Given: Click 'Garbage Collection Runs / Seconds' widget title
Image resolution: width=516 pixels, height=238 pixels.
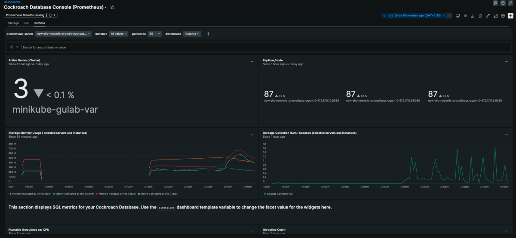Looking at the screenshot, I should tap(310, 133).
